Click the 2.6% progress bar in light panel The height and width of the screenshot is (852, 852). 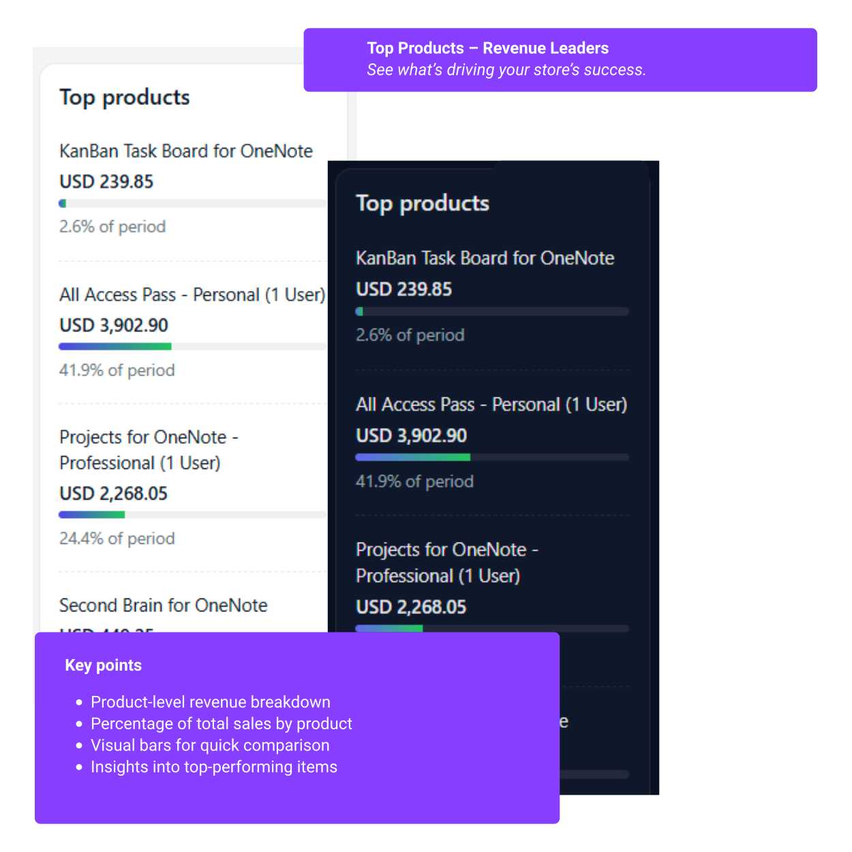tap(194, 203)
